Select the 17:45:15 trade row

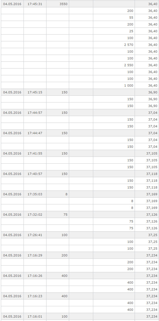(80, 92)
